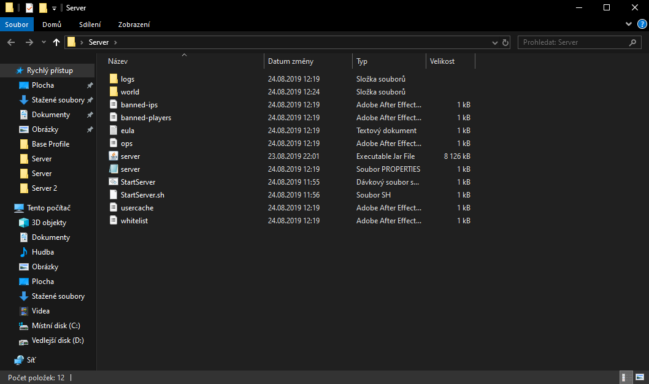649x384 pixels.
Task: Open the Soubor menu
Action: 17,25
